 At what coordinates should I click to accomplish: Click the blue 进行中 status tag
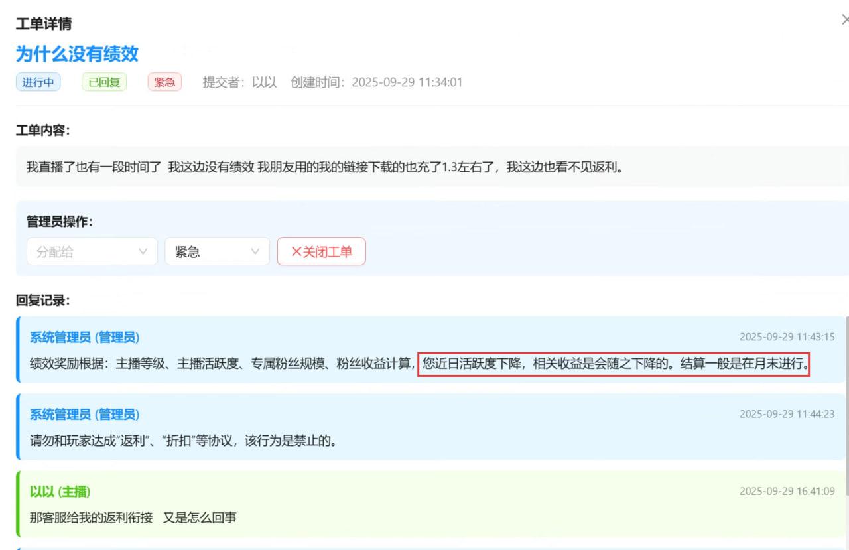(38, 82)
